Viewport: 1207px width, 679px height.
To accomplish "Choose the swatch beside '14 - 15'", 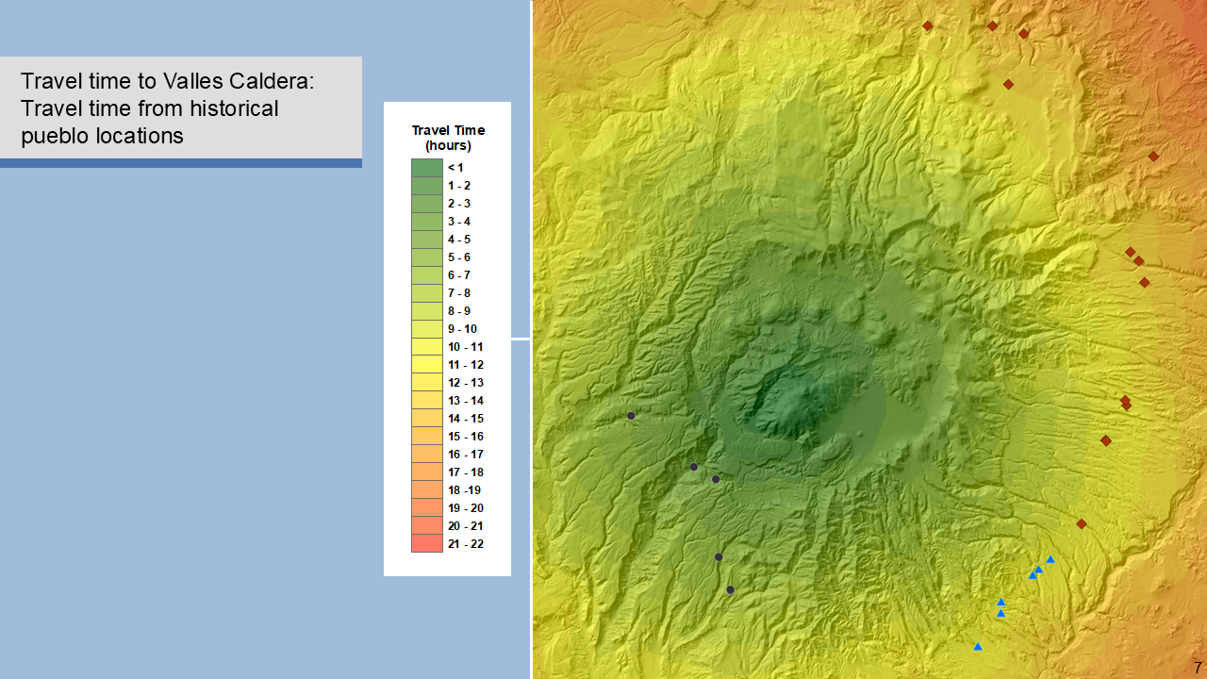I will pos(427,419).
